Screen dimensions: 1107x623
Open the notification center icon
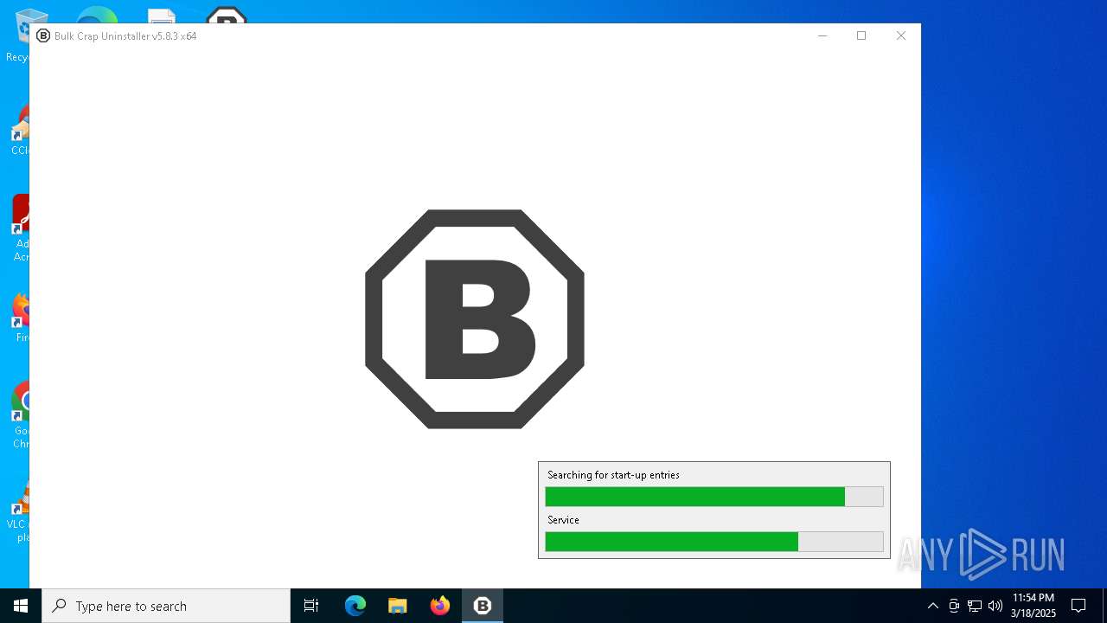click(1078, 606)
